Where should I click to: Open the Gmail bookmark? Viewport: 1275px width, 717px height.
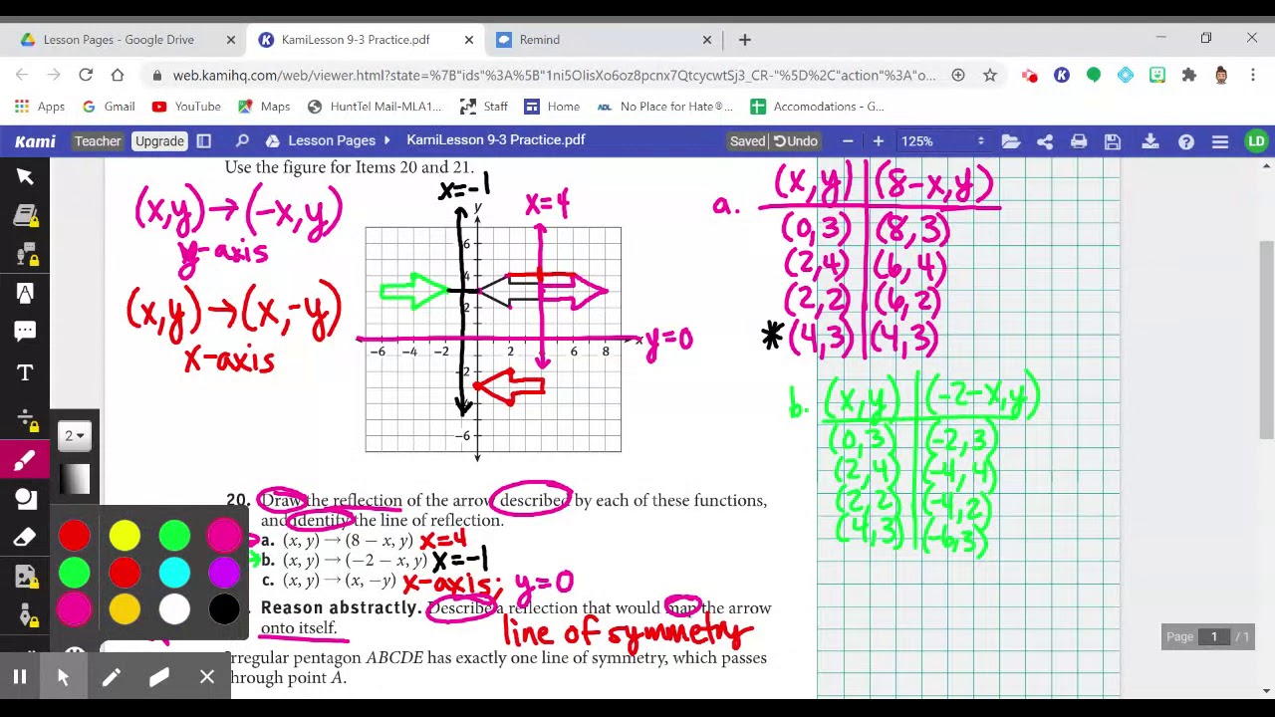pos(109,107)
